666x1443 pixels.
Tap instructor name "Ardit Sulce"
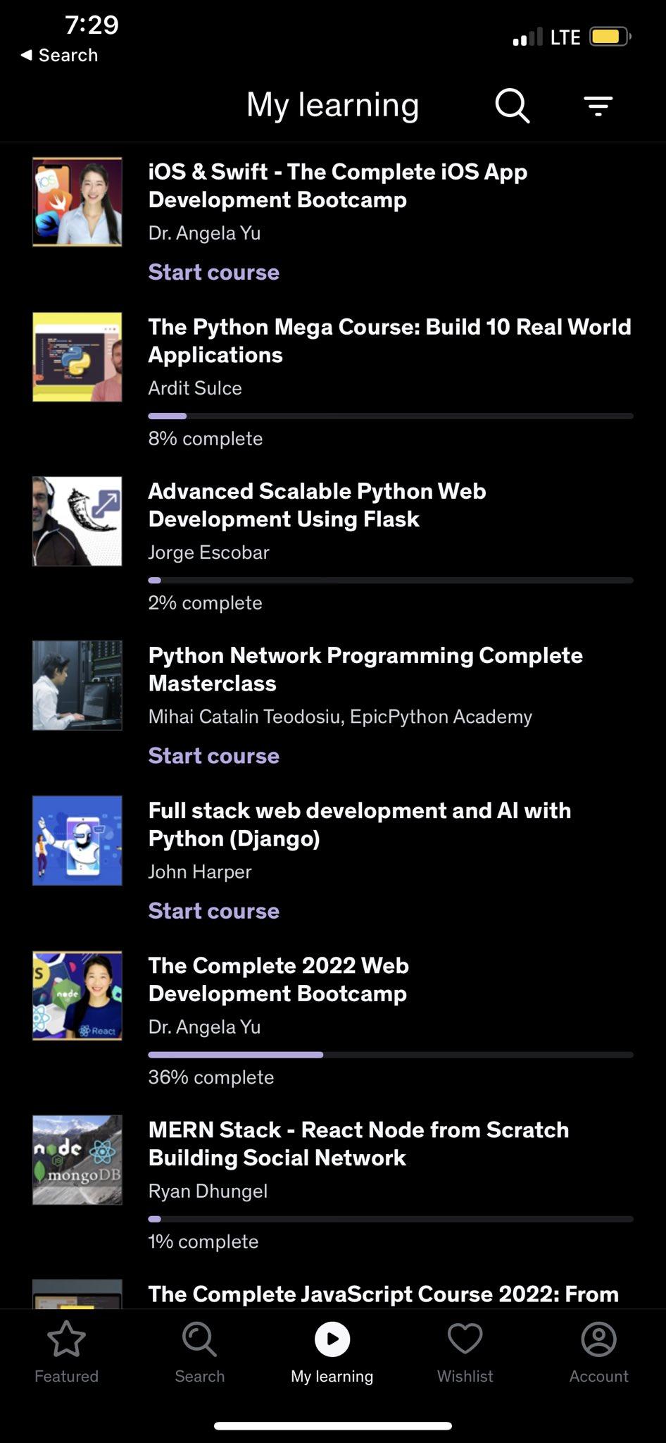195,388
